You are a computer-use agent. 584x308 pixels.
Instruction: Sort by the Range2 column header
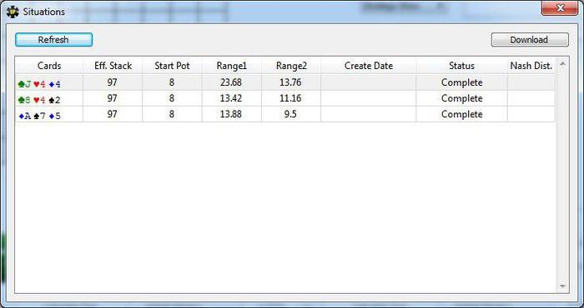(x=291, y=66)
